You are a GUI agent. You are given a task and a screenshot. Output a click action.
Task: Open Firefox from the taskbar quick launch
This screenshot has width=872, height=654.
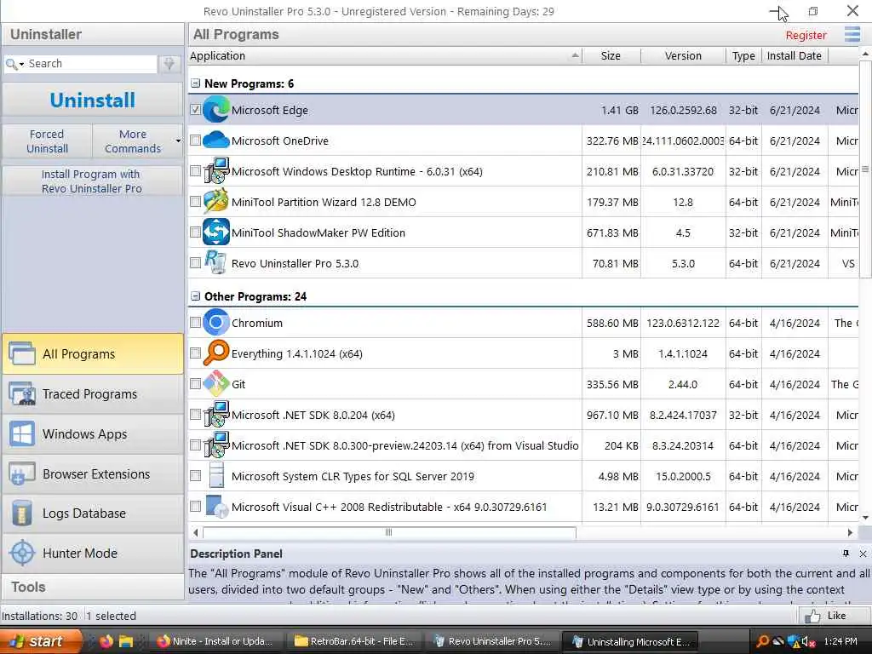(106, 641)
